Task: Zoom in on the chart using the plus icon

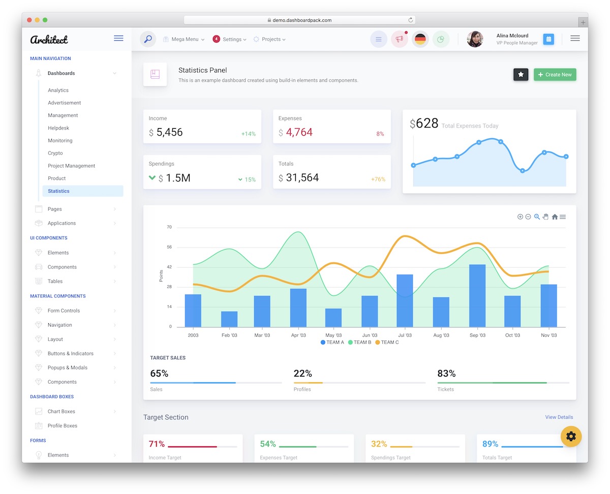Action: pyautogui.click(x=520, y=217)
